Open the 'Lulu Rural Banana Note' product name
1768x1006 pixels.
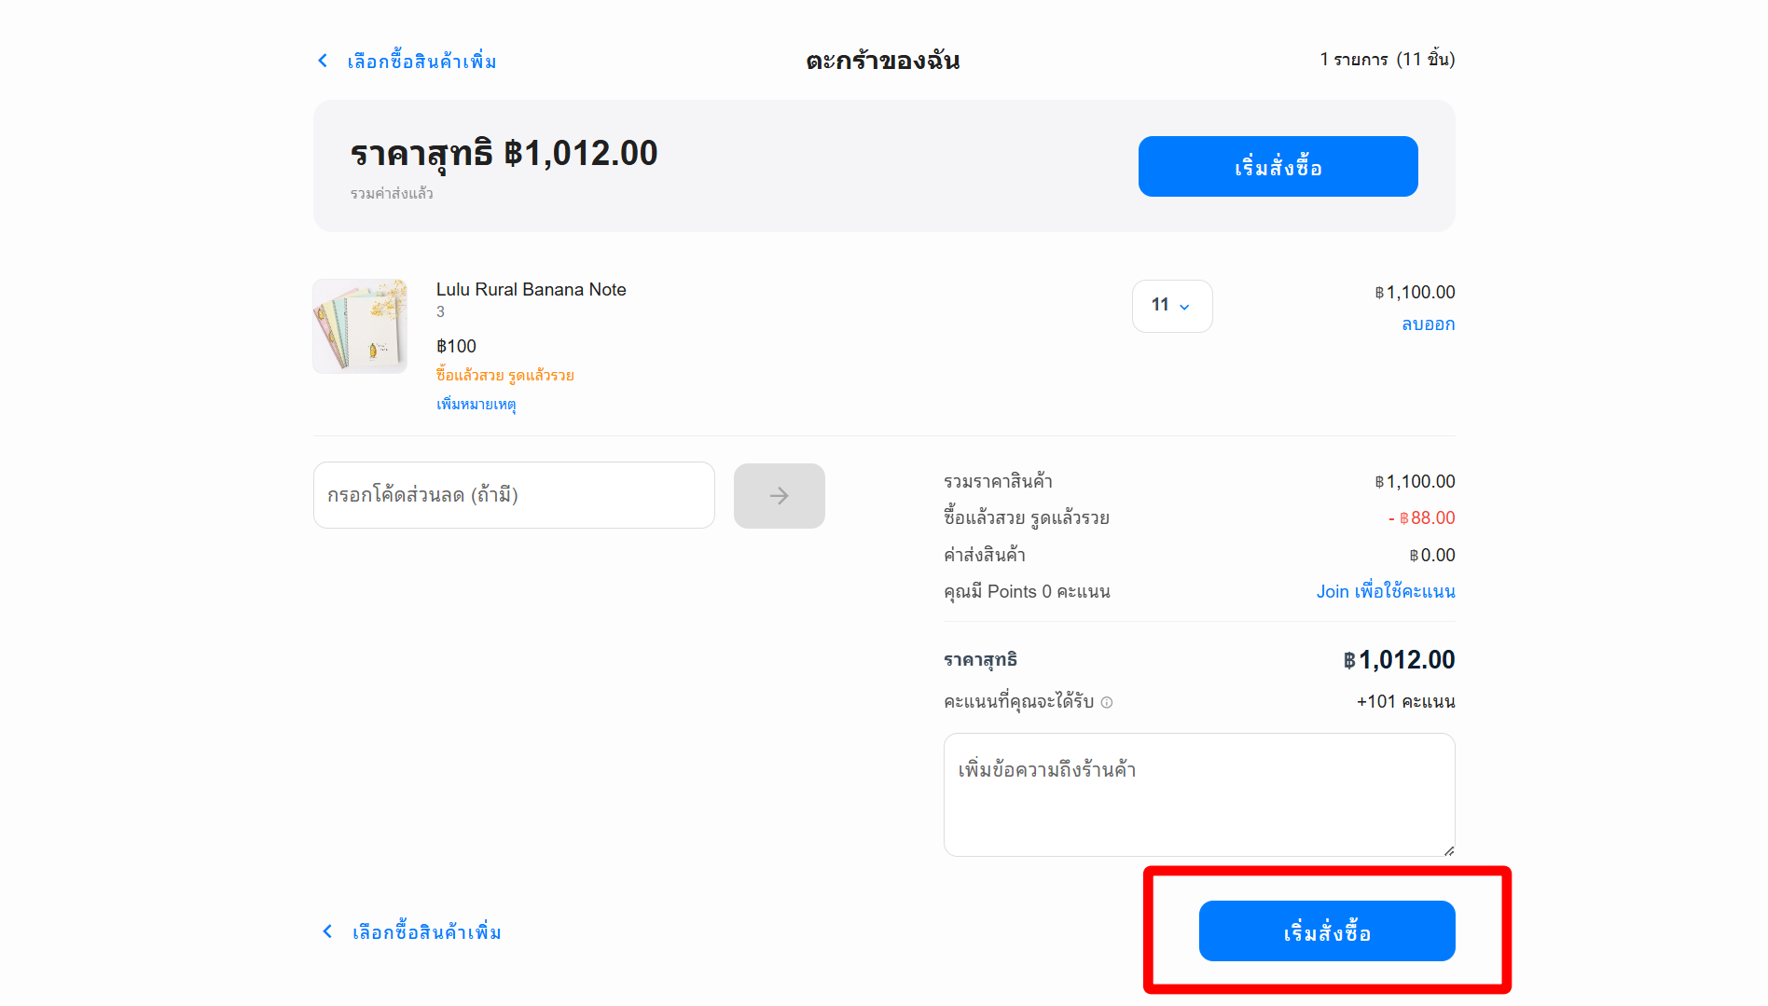tap(531, 290)
